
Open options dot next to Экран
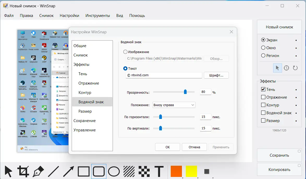pyautogui.click(x=296, y=40)
